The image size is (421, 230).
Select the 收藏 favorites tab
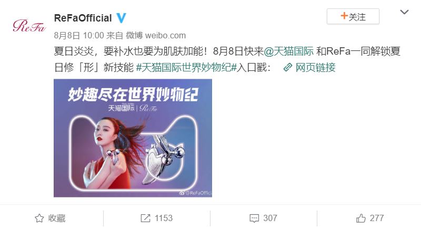(x=50, y=218)
